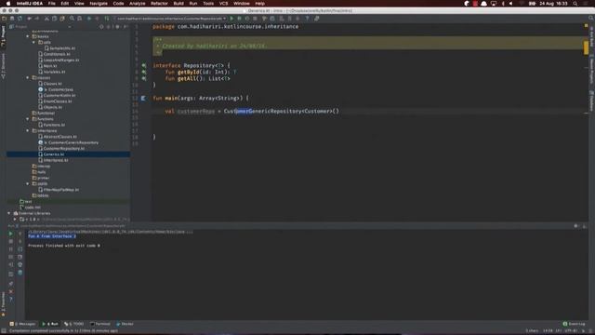This screenshot has width=595, height=335.
Task: Click the scroll-from-source icon in Project panel header
Action: click(101, 27)
